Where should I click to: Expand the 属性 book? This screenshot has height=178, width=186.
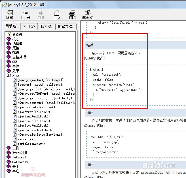(x=13, y=48)
